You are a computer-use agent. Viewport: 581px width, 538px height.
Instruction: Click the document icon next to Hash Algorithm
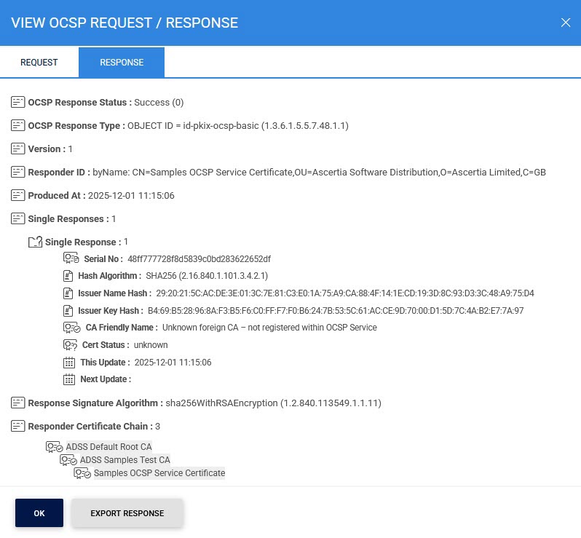tap(69, 276)
